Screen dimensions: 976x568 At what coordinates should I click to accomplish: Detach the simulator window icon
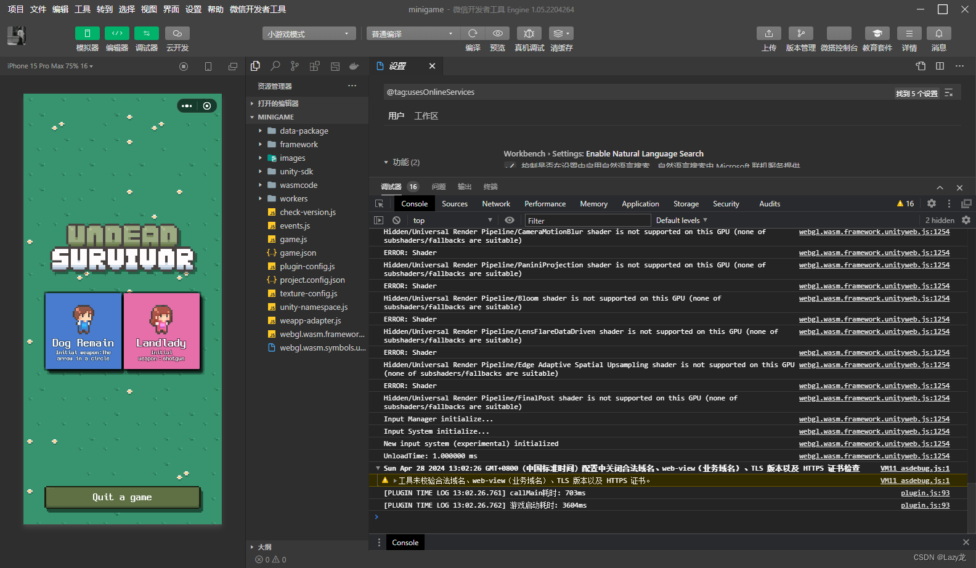coord(233,67)
